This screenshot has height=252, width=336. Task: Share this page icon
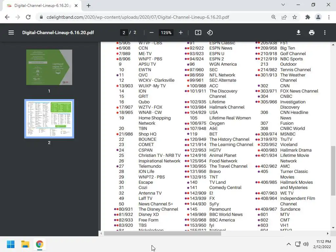284,17
